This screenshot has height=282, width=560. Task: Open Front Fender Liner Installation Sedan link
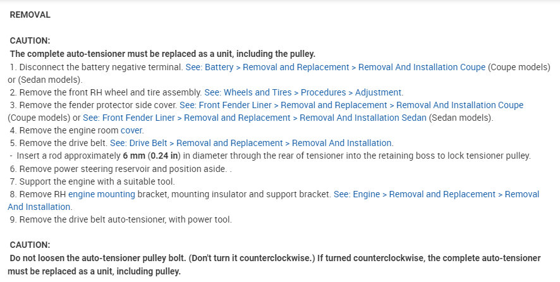point(255,118)
